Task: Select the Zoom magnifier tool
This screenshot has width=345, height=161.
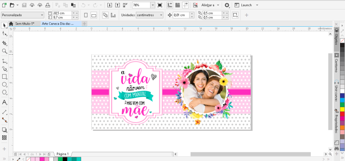Action: click(x=4, y=51)
